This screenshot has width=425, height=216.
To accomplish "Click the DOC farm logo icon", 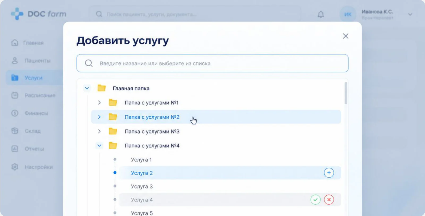I will (17, 14).
